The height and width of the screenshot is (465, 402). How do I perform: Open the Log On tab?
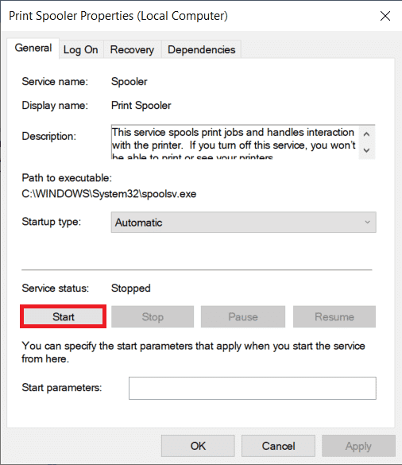[x=80, y=49]
